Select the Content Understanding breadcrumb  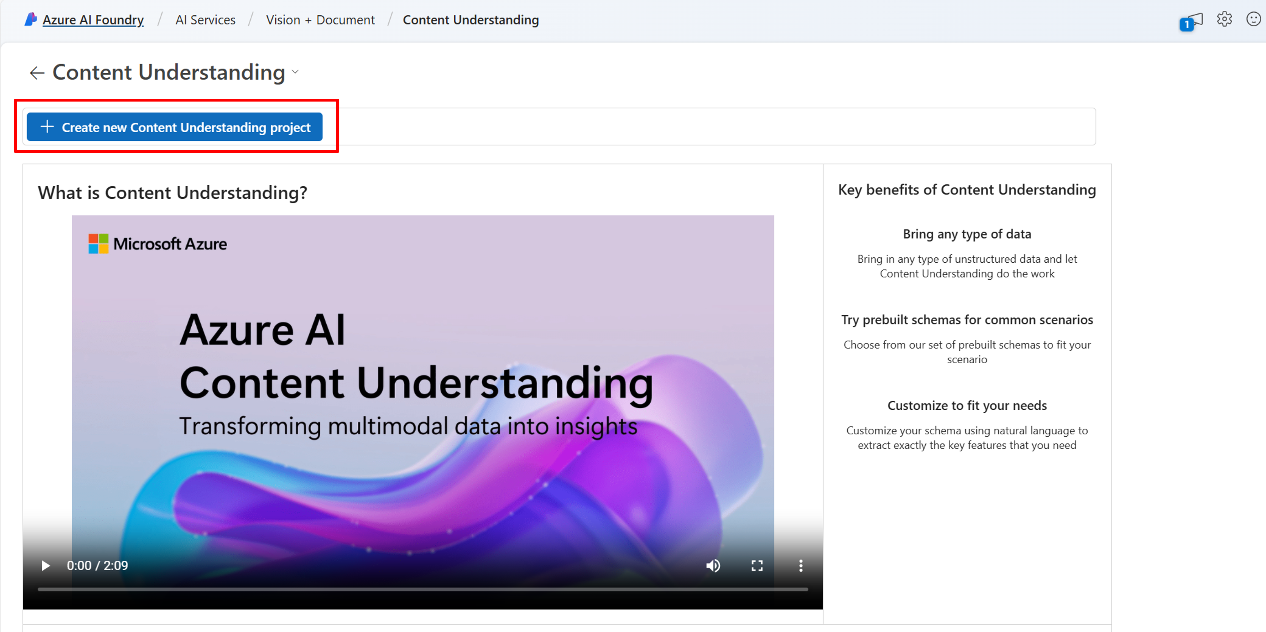(x=470, y=20)
